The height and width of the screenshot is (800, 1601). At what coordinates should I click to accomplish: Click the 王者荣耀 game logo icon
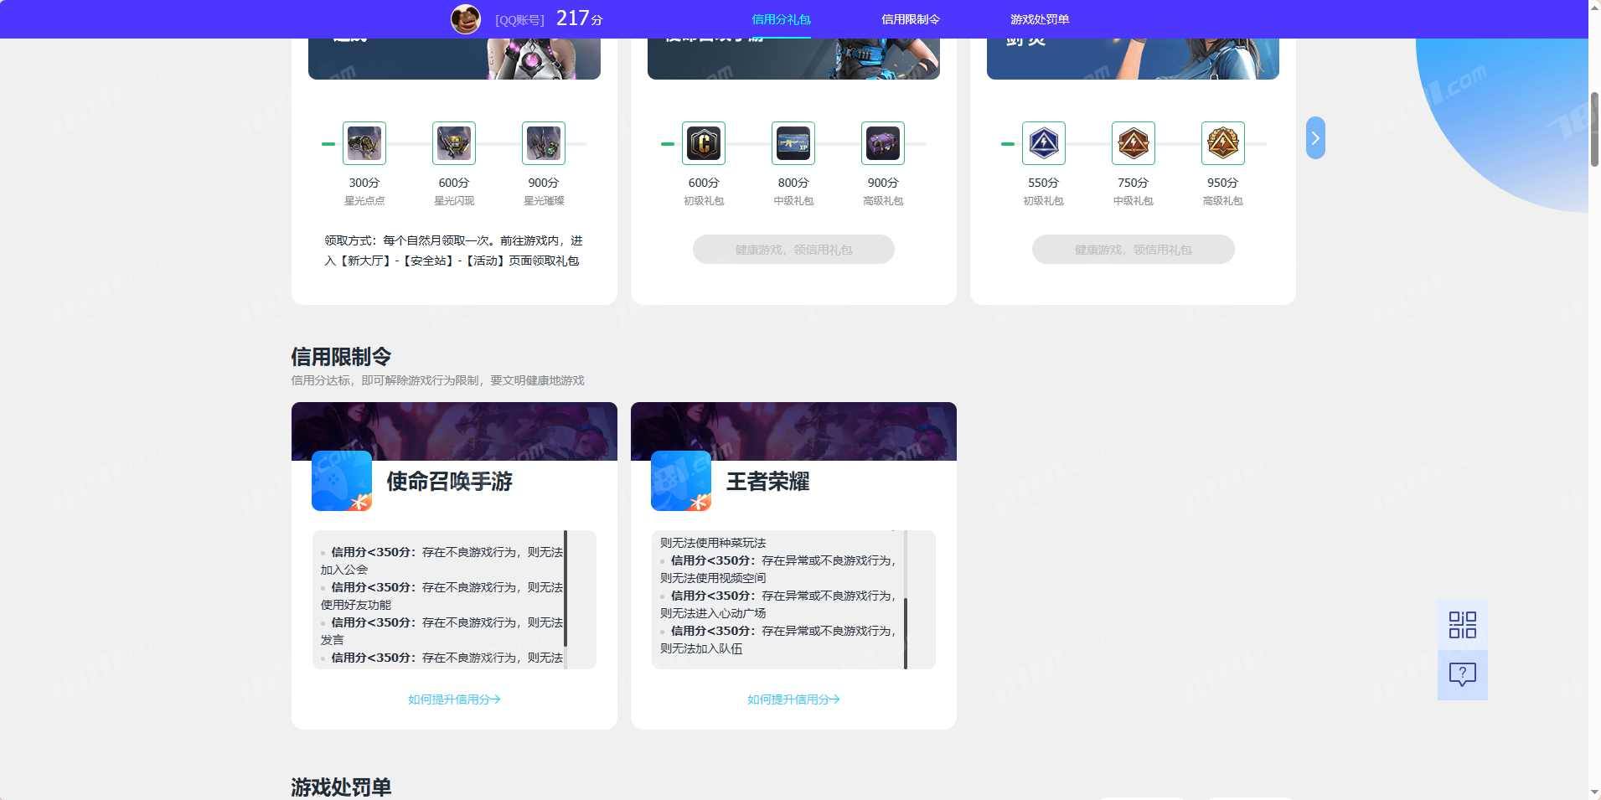tap(681, 481)
